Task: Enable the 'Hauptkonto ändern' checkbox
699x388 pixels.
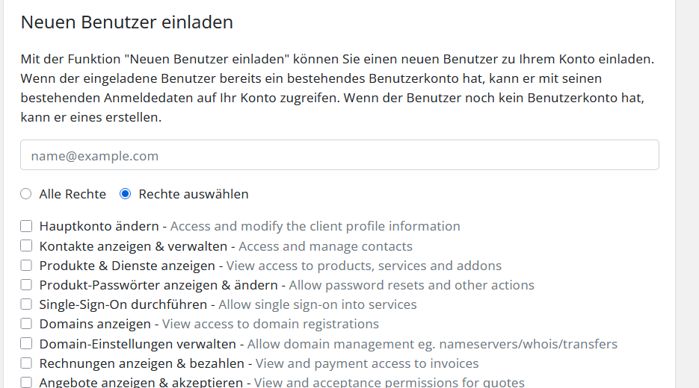Action: coord(26,226)
